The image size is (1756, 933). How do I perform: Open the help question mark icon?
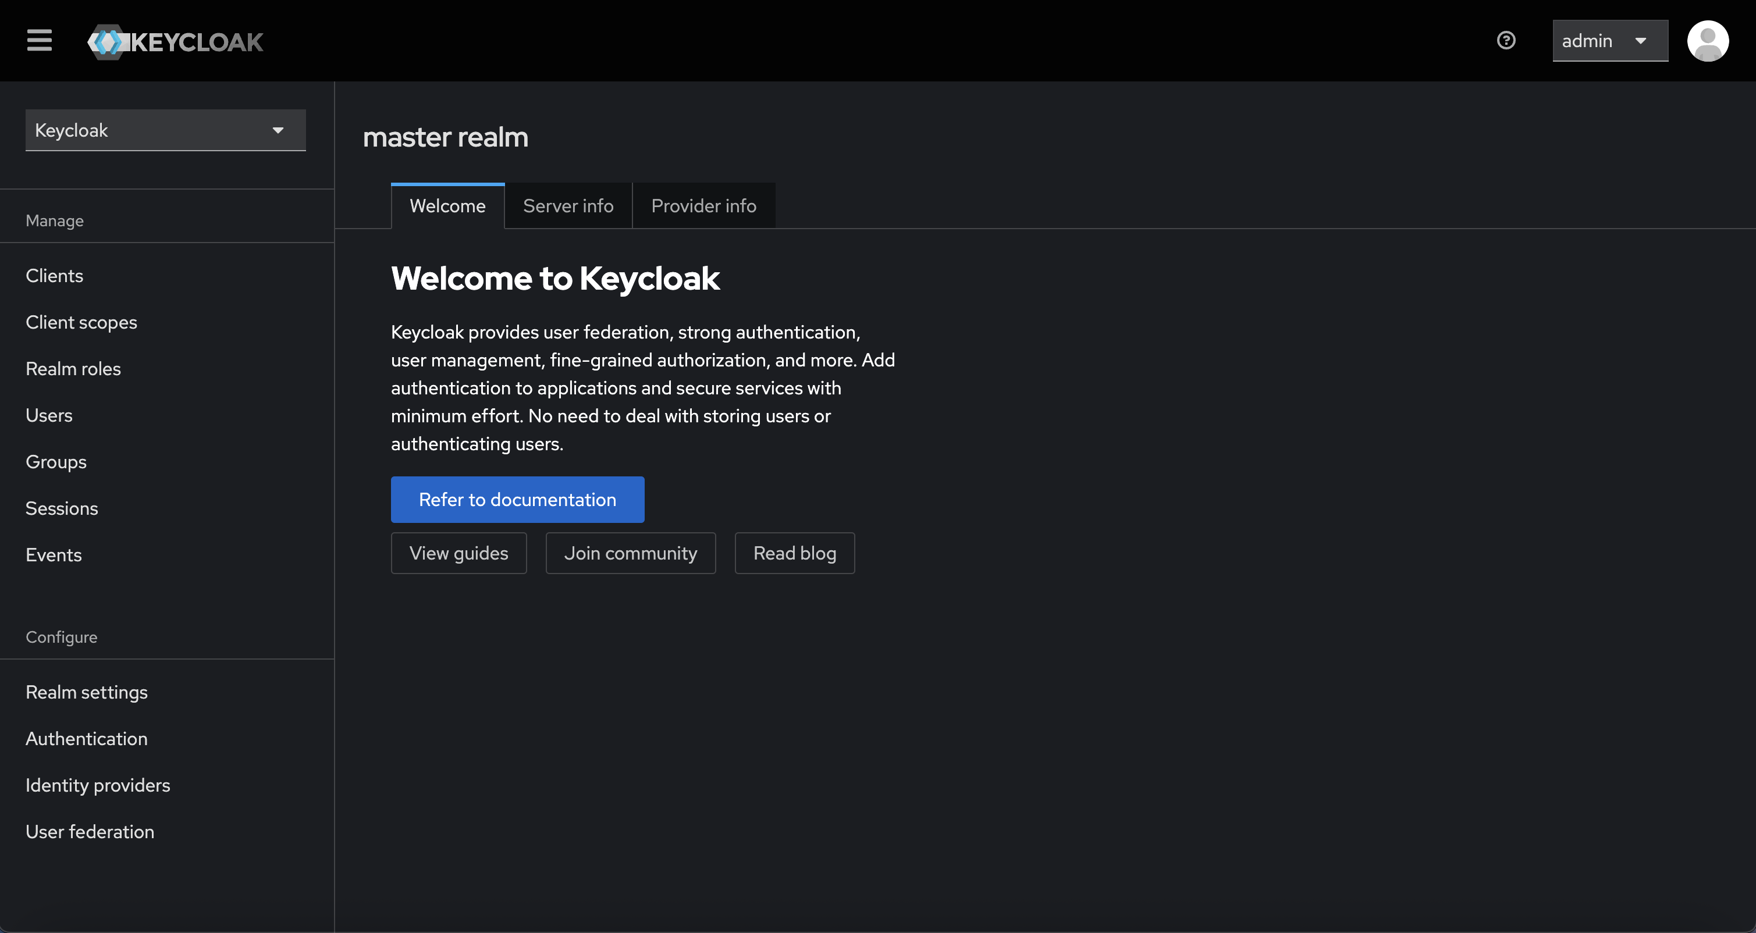point(1506,41)
